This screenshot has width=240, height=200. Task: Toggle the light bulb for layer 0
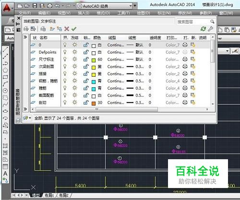coord(65,45)
